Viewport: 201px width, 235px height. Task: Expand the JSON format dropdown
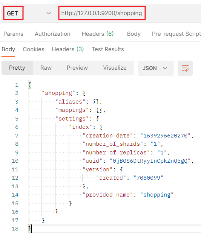tap(156, 68)
